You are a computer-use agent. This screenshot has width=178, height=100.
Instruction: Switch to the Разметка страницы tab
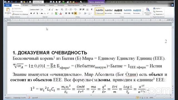tap(38, 5)
